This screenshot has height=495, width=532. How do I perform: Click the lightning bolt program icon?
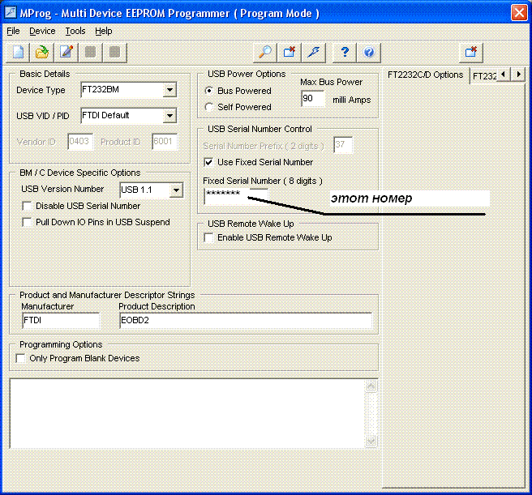pyautogui.click(x=314, y=53)
